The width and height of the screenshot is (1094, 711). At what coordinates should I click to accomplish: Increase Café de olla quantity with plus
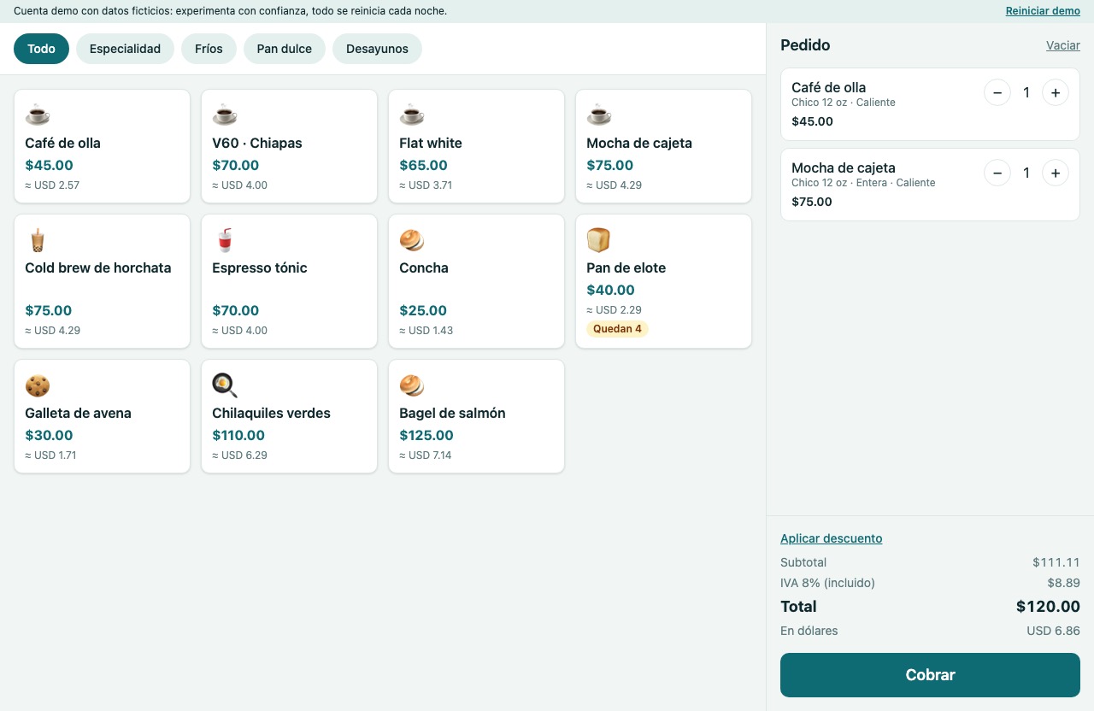coord(1056,92)
